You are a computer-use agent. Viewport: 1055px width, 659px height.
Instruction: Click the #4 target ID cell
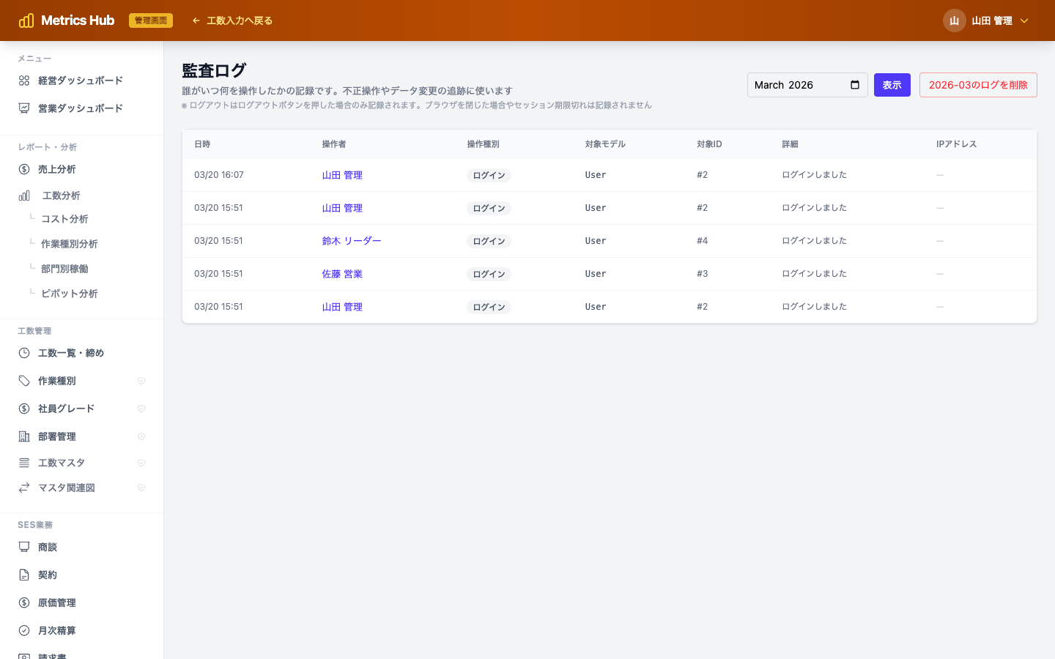(x=702, y=241)
